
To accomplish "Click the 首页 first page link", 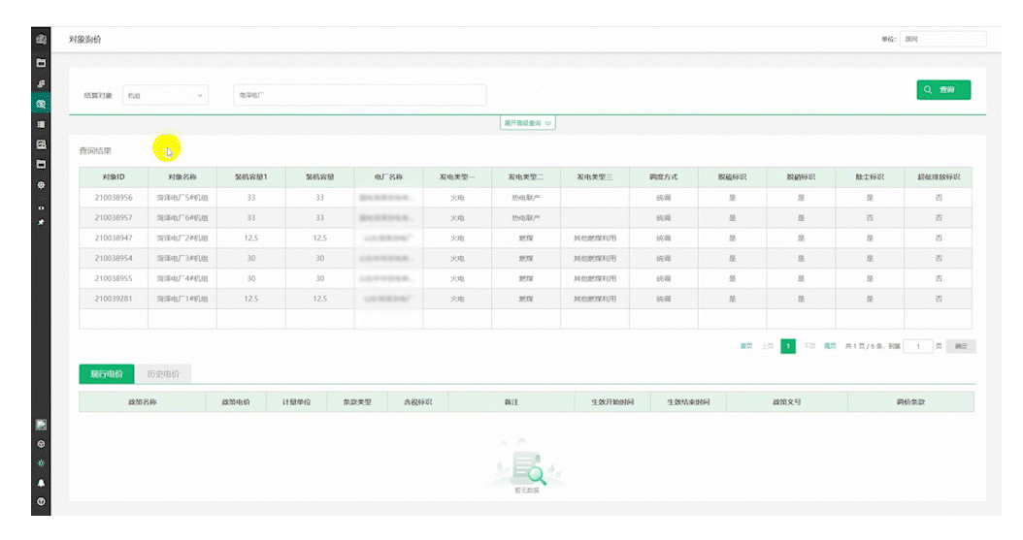I will (746, 346).
